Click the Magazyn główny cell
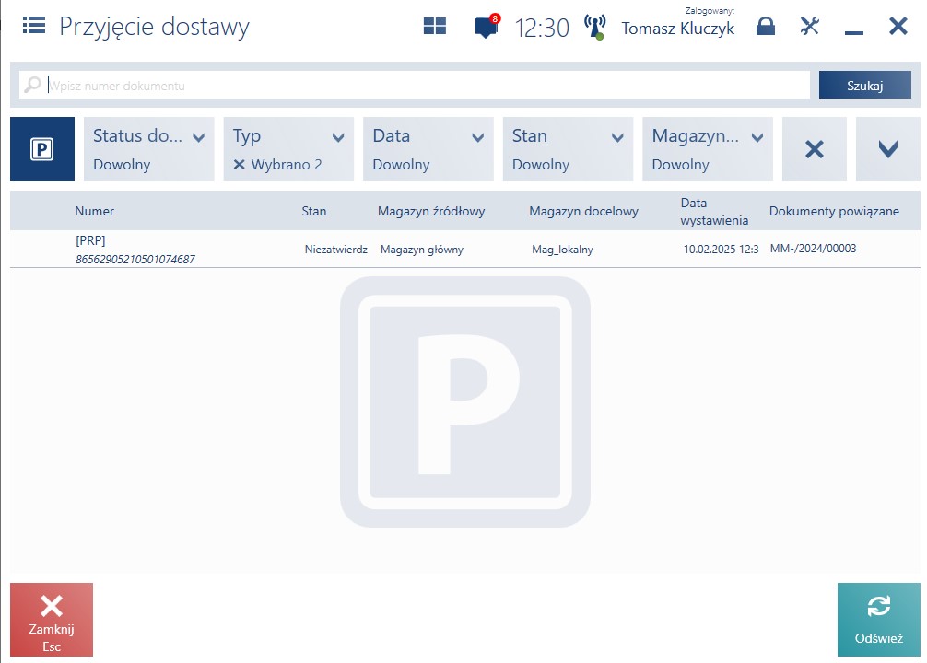Image resolution: width=927 pixels, height=663 pixels. [x=421, y=250]
